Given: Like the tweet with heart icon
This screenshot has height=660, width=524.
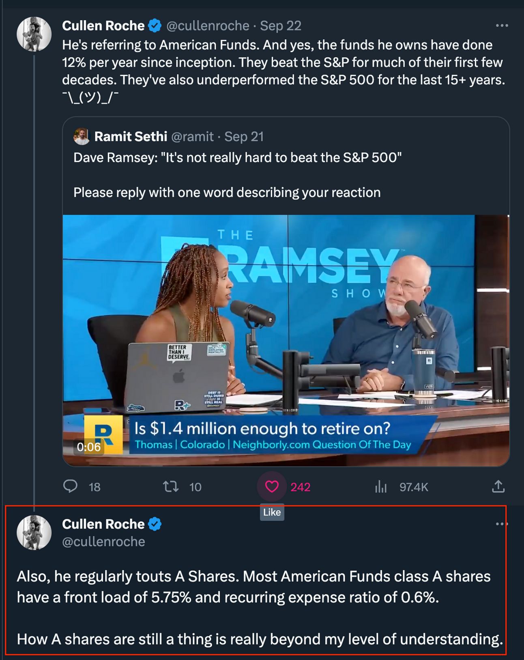Looking at the screenshot, I should pyautogui.click(x=272, y=486).
